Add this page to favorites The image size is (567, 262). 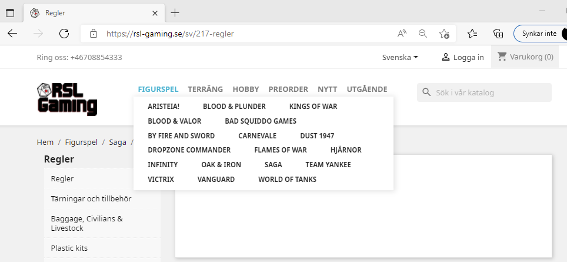444,34
